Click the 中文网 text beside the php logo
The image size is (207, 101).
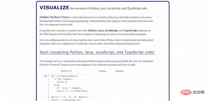(198, 92)
